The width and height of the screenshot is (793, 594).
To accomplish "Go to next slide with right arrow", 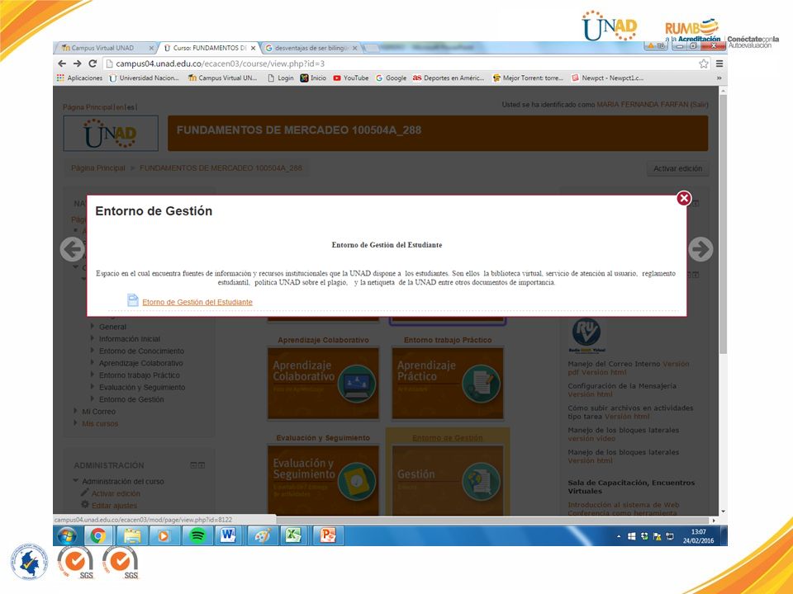I will [x=701, y=249].
